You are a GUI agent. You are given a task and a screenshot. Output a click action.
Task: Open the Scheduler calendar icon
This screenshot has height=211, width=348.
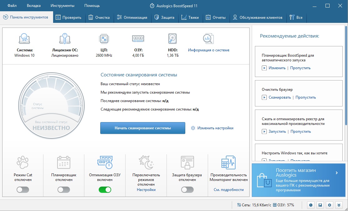63,162
